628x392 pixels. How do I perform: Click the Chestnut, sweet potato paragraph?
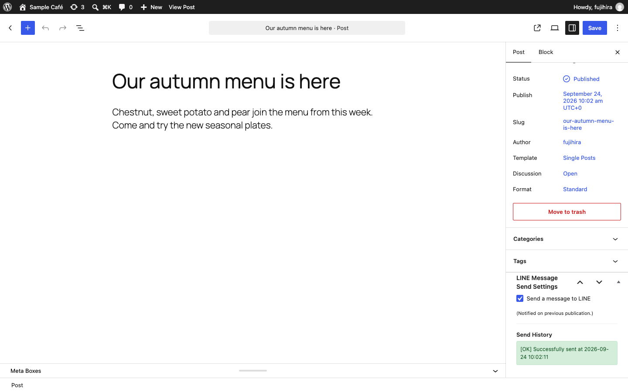tap(242, 118)
